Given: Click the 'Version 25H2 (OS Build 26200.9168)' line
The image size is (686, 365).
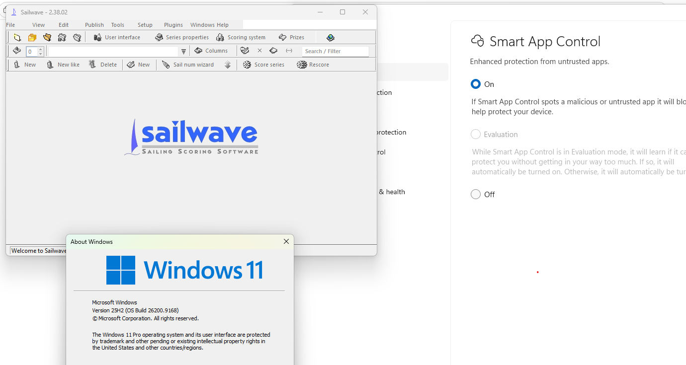Looking at the screenshot, I should click(x=135, y=310).
